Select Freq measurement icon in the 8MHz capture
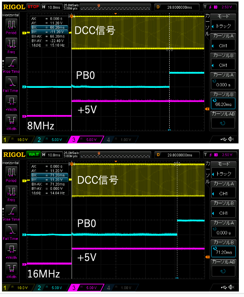244x297 pixels. pos(11,44)
